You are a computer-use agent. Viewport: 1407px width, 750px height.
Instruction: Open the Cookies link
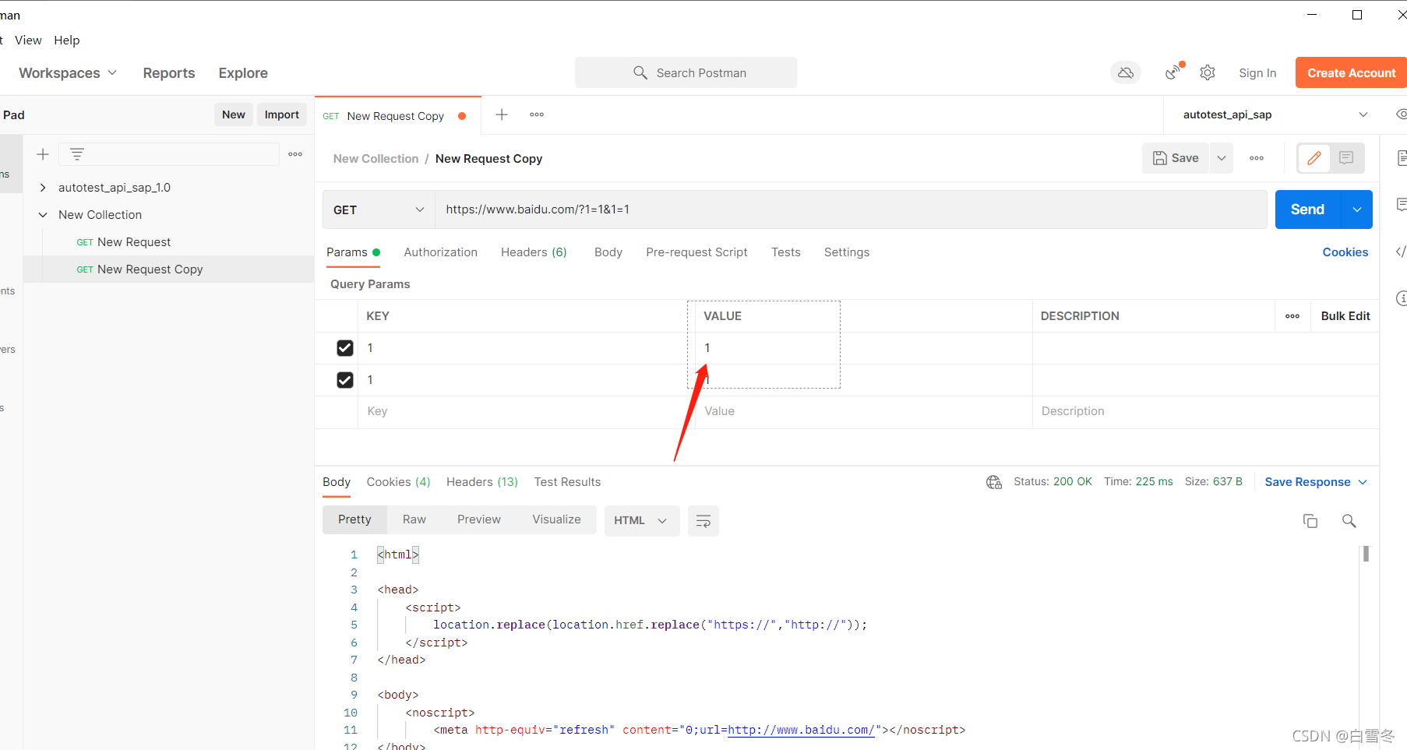click(x=1345, y=252)
